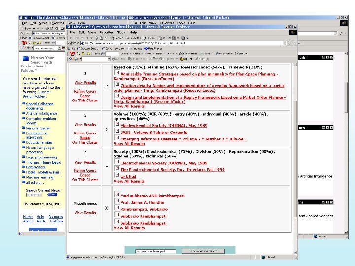This screenshot has height=266, width=355.
Task: Click Comprehensive Search button at page bottom
Action: pyautogui.click(x=203, y=251)
